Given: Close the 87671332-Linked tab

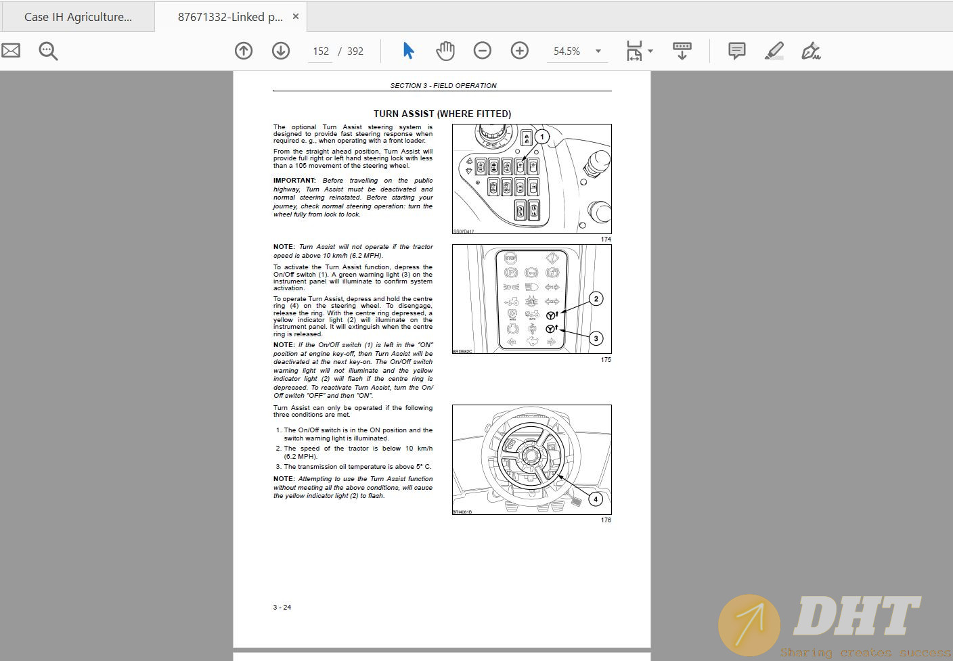Looking at the screenshot, I should [x=296, y=16].
